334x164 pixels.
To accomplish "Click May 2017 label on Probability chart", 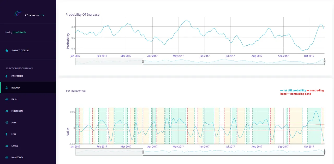I will point(178,56).
